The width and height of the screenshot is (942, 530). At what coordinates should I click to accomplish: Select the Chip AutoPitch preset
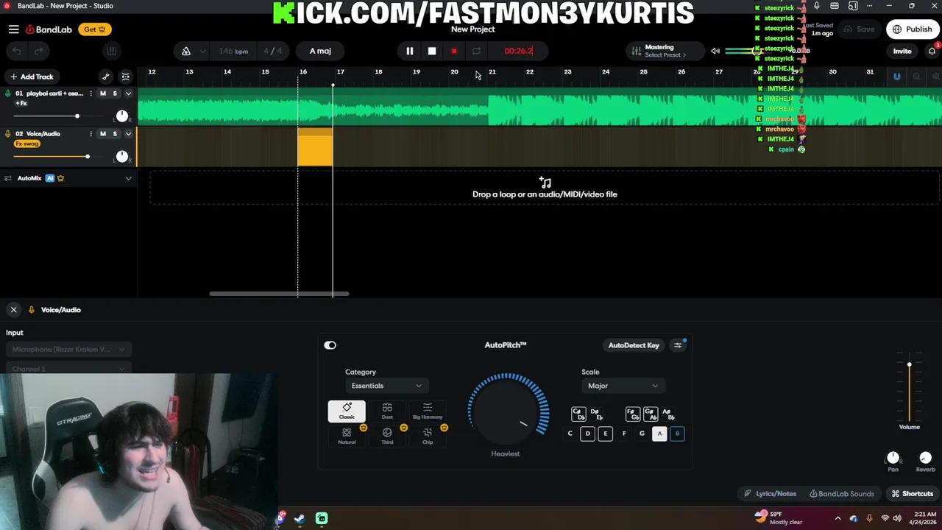428,436
